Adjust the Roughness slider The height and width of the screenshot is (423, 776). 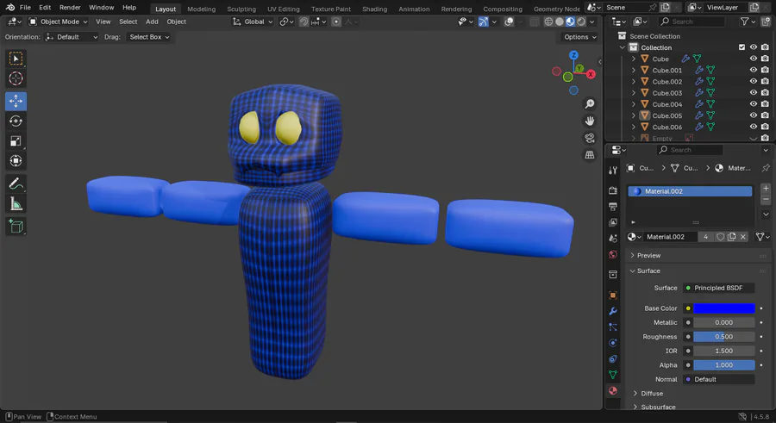click(x=724, y=337)
